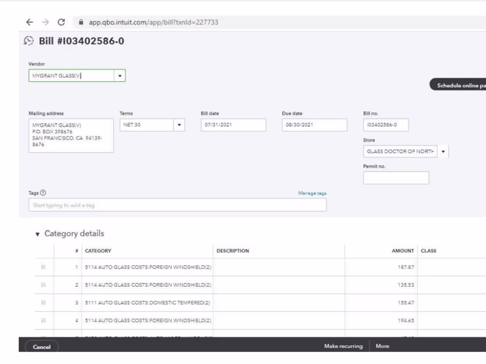The image size is (486, 364).
Task: Click the Manage tags link
Action: 312,193
